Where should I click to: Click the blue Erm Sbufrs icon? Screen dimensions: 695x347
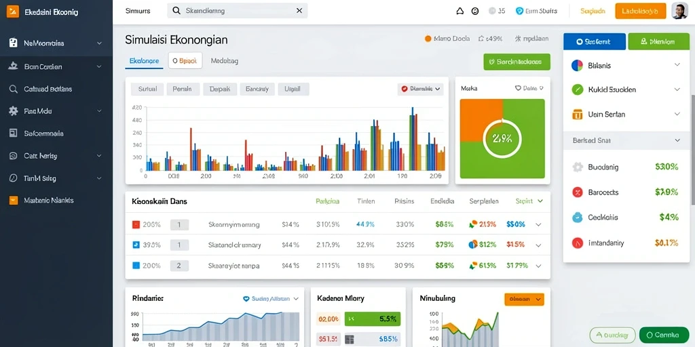519,11
